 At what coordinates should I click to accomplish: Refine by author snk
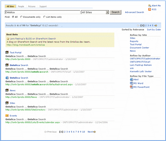[132, 68]
